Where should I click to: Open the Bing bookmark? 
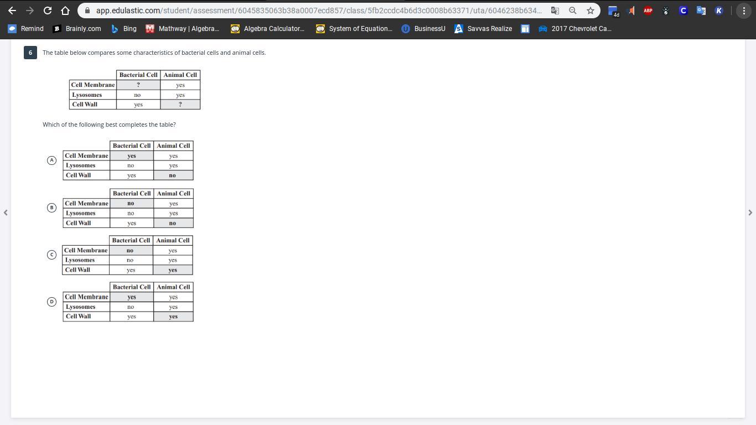coord(123,29)
